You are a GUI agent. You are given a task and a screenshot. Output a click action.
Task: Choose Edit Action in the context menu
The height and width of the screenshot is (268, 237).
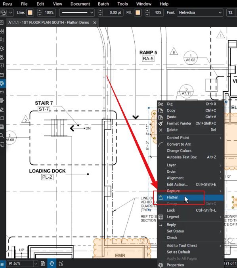coord(190,185)
